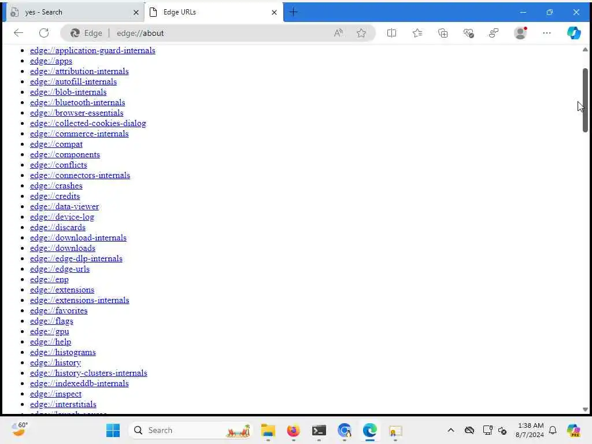This screenshot has height=444, width=592.
Task: Click the taskbar Search box
Action: point(190,430)
